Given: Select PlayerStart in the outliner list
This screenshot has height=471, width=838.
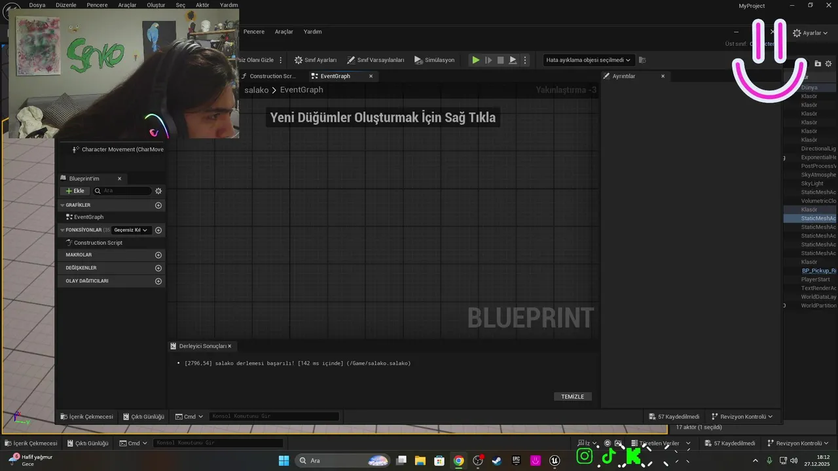Looking at the screenshot, I should 815,279.
